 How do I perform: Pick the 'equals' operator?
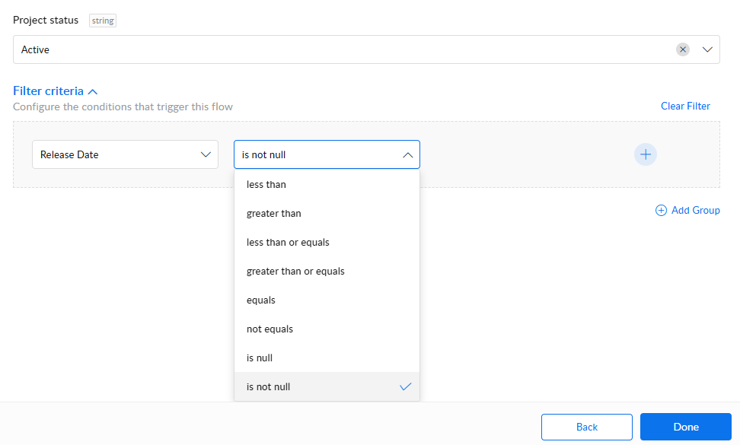pos(261,300)
